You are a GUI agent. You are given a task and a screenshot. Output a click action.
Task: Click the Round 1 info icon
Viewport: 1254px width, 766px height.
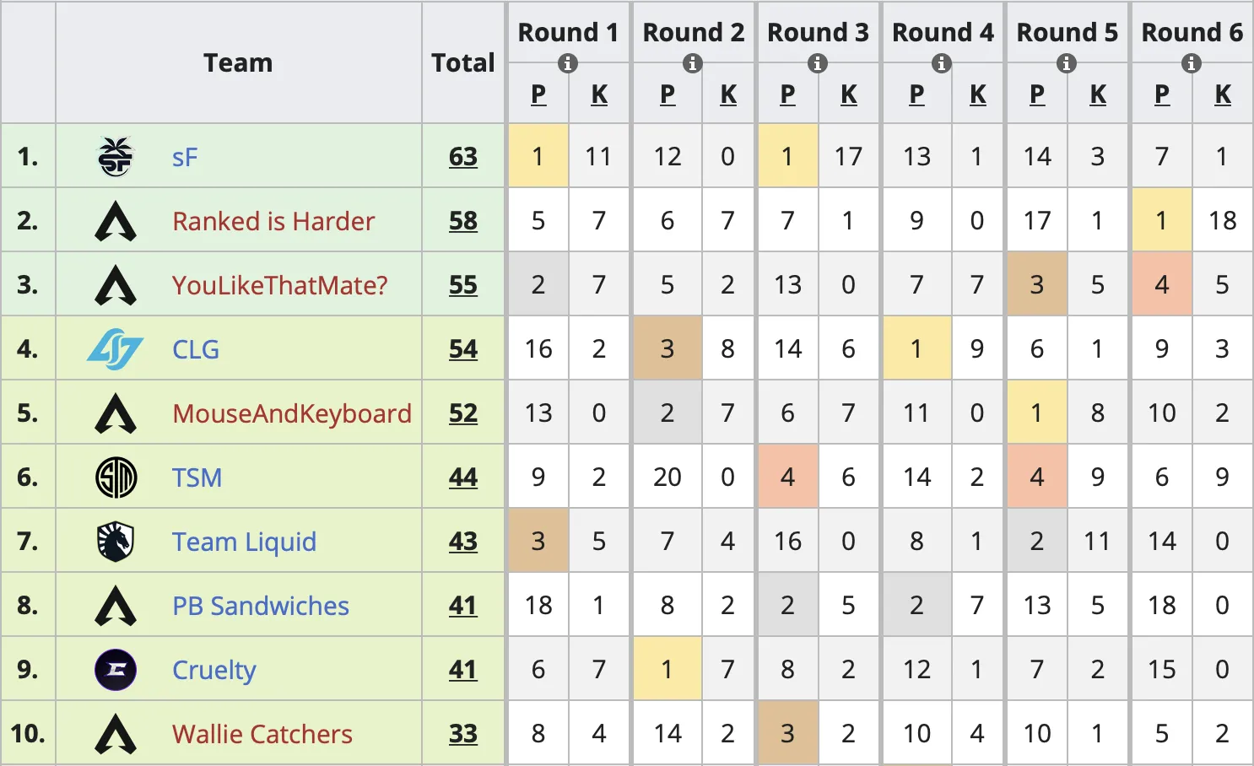(568, 63)
